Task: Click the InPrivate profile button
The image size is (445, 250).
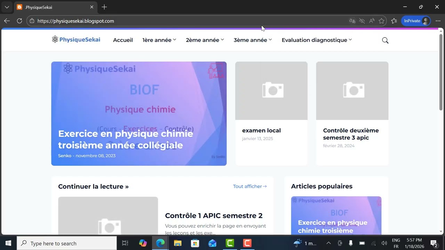Action: 416,21
